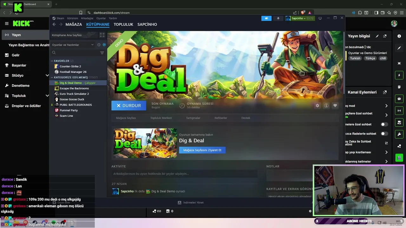406x228 pixels.
Task: Open Görünüm menu in Steam
Action: [72, 18]
